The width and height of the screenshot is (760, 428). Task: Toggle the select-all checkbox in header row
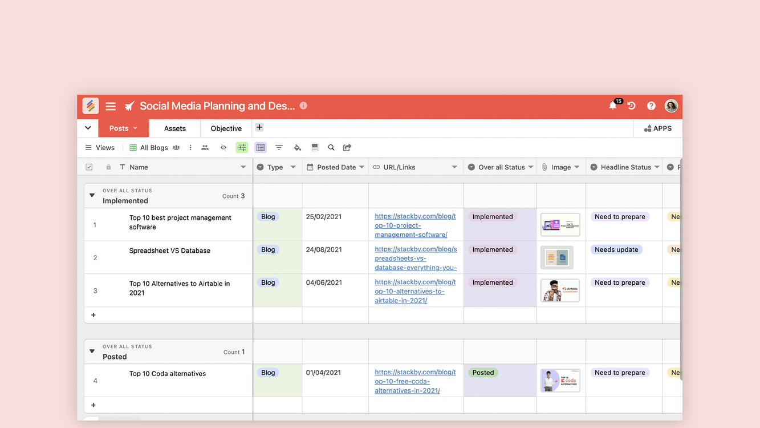[x=89, y=167]
